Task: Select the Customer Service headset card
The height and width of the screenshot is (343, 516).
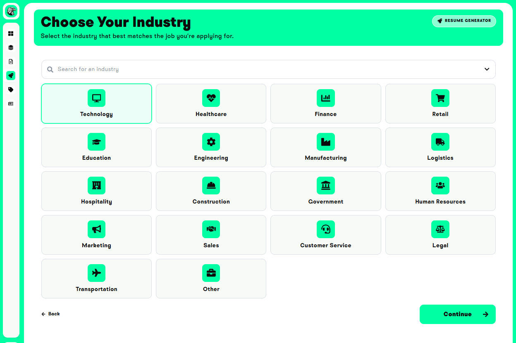Action: tap(325, 235)
